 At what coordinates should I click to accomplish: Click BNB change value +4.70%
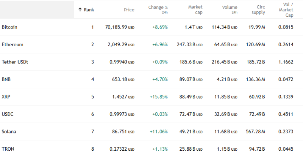pyautogui.click(x=160, y=79)
